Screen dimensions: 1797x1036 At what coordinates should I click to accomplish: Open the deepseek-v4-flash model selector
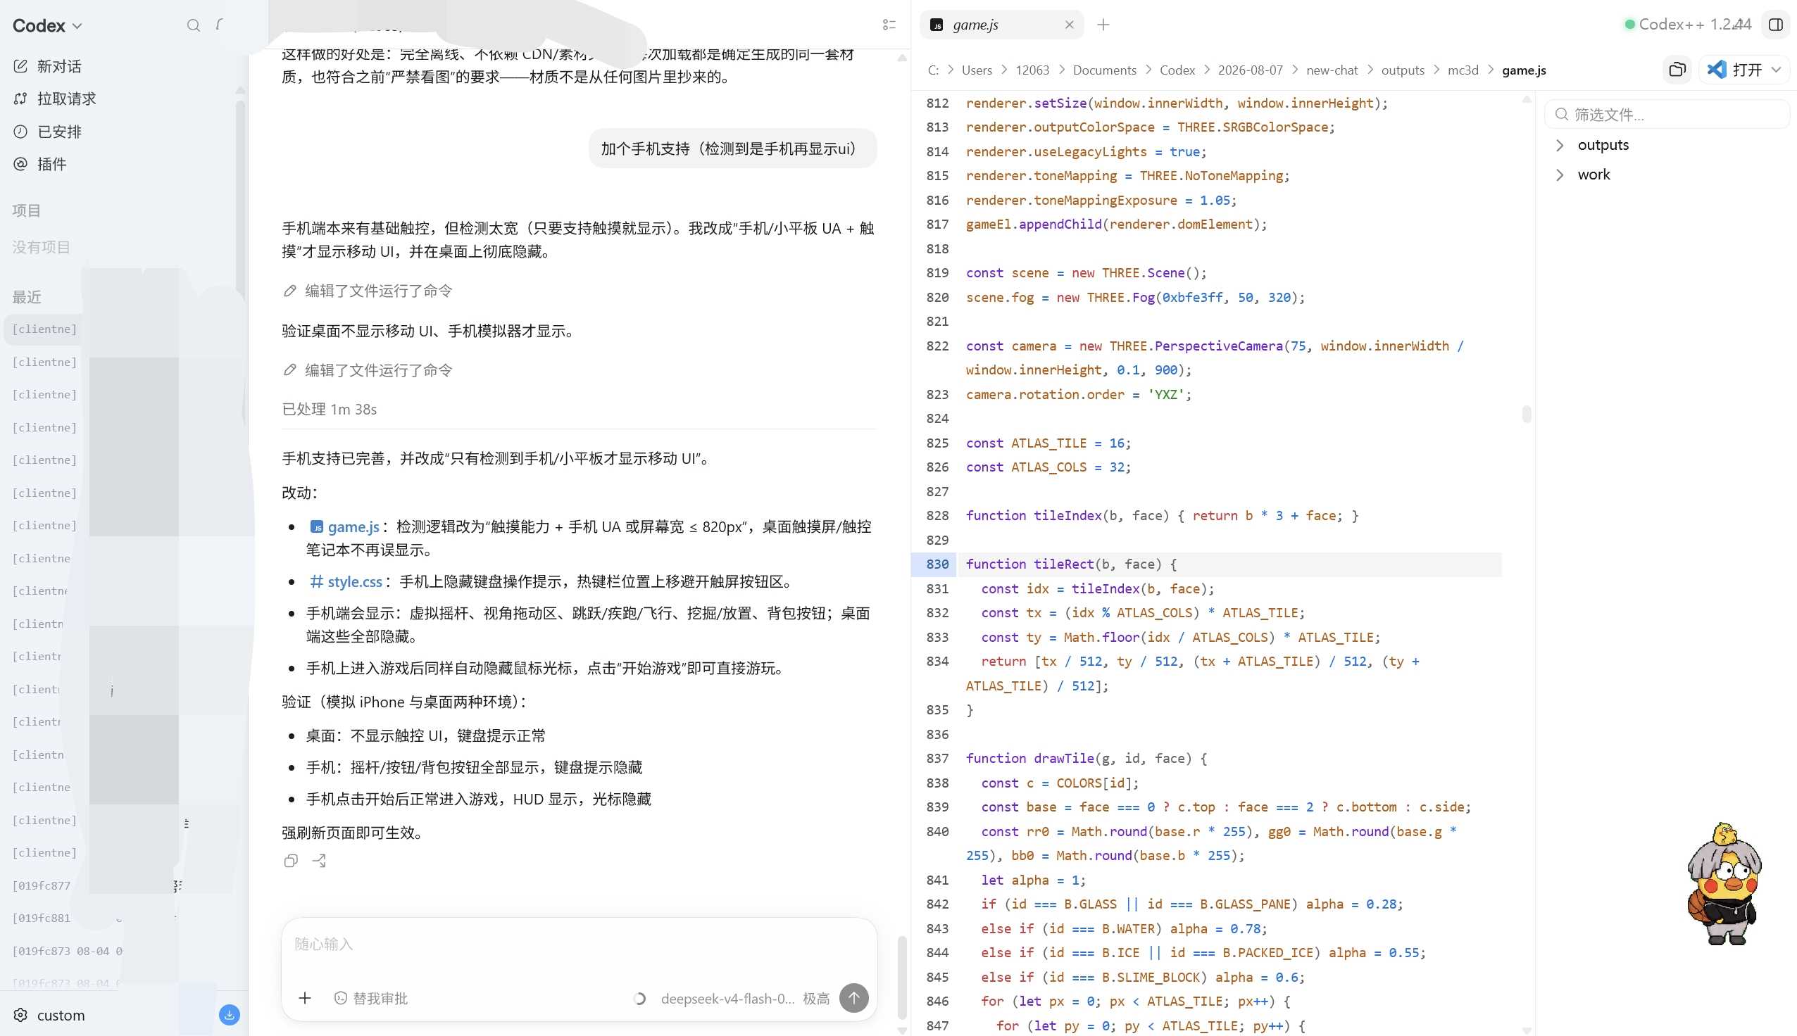click(x=727, y=998)
